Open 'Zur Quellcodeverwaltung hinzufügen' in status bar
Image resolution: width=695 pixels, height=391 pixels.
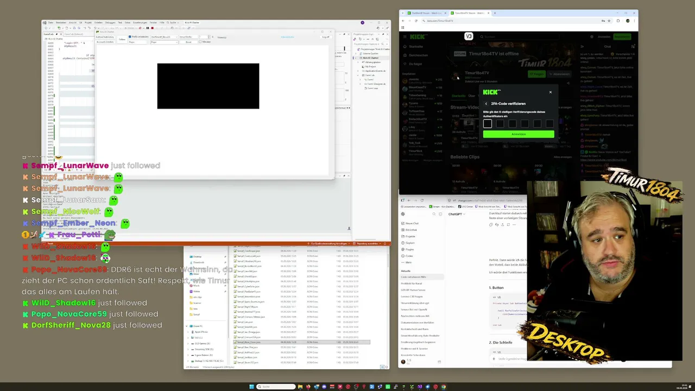pyautogui.click(x=328, y=244)
